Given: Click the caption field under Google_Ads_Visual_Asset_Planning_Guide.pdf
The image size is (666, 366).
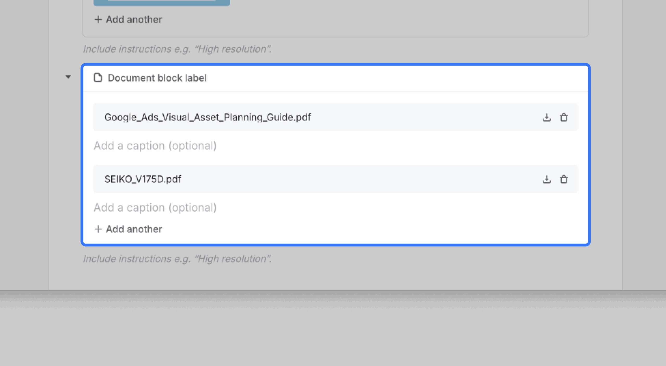Looking at the screenshot, I should 155,145.
